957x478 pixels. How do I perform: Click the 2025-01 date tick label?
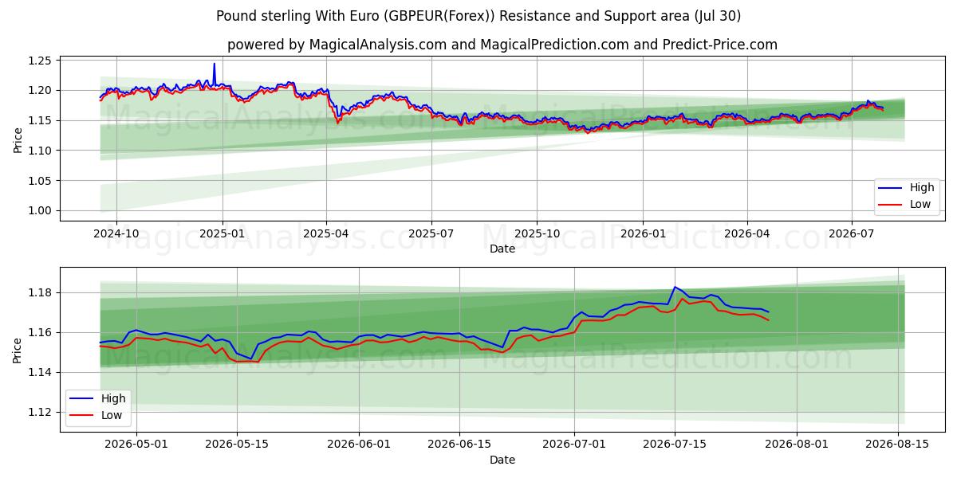coord(222,233)
